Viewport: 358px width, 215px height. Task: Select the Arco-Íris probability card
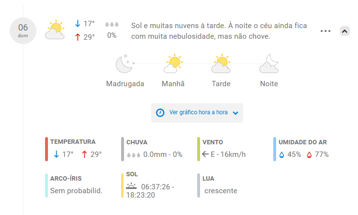(76, 185)
